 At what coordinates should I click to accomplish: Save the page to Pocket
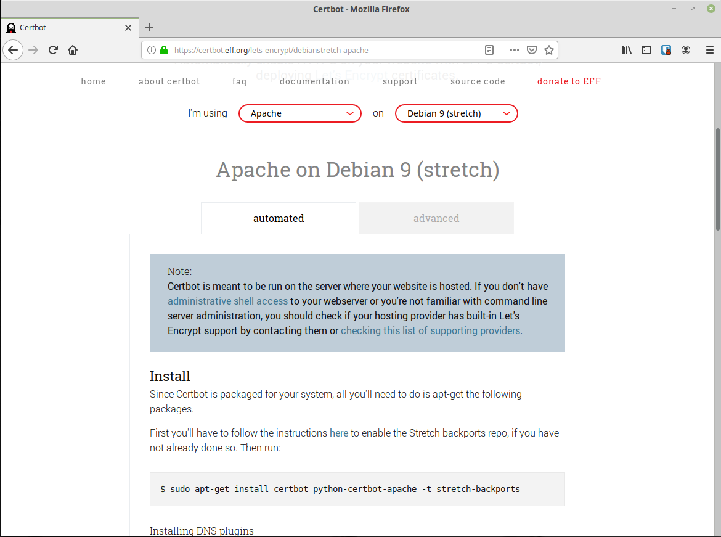coord(532,50)
